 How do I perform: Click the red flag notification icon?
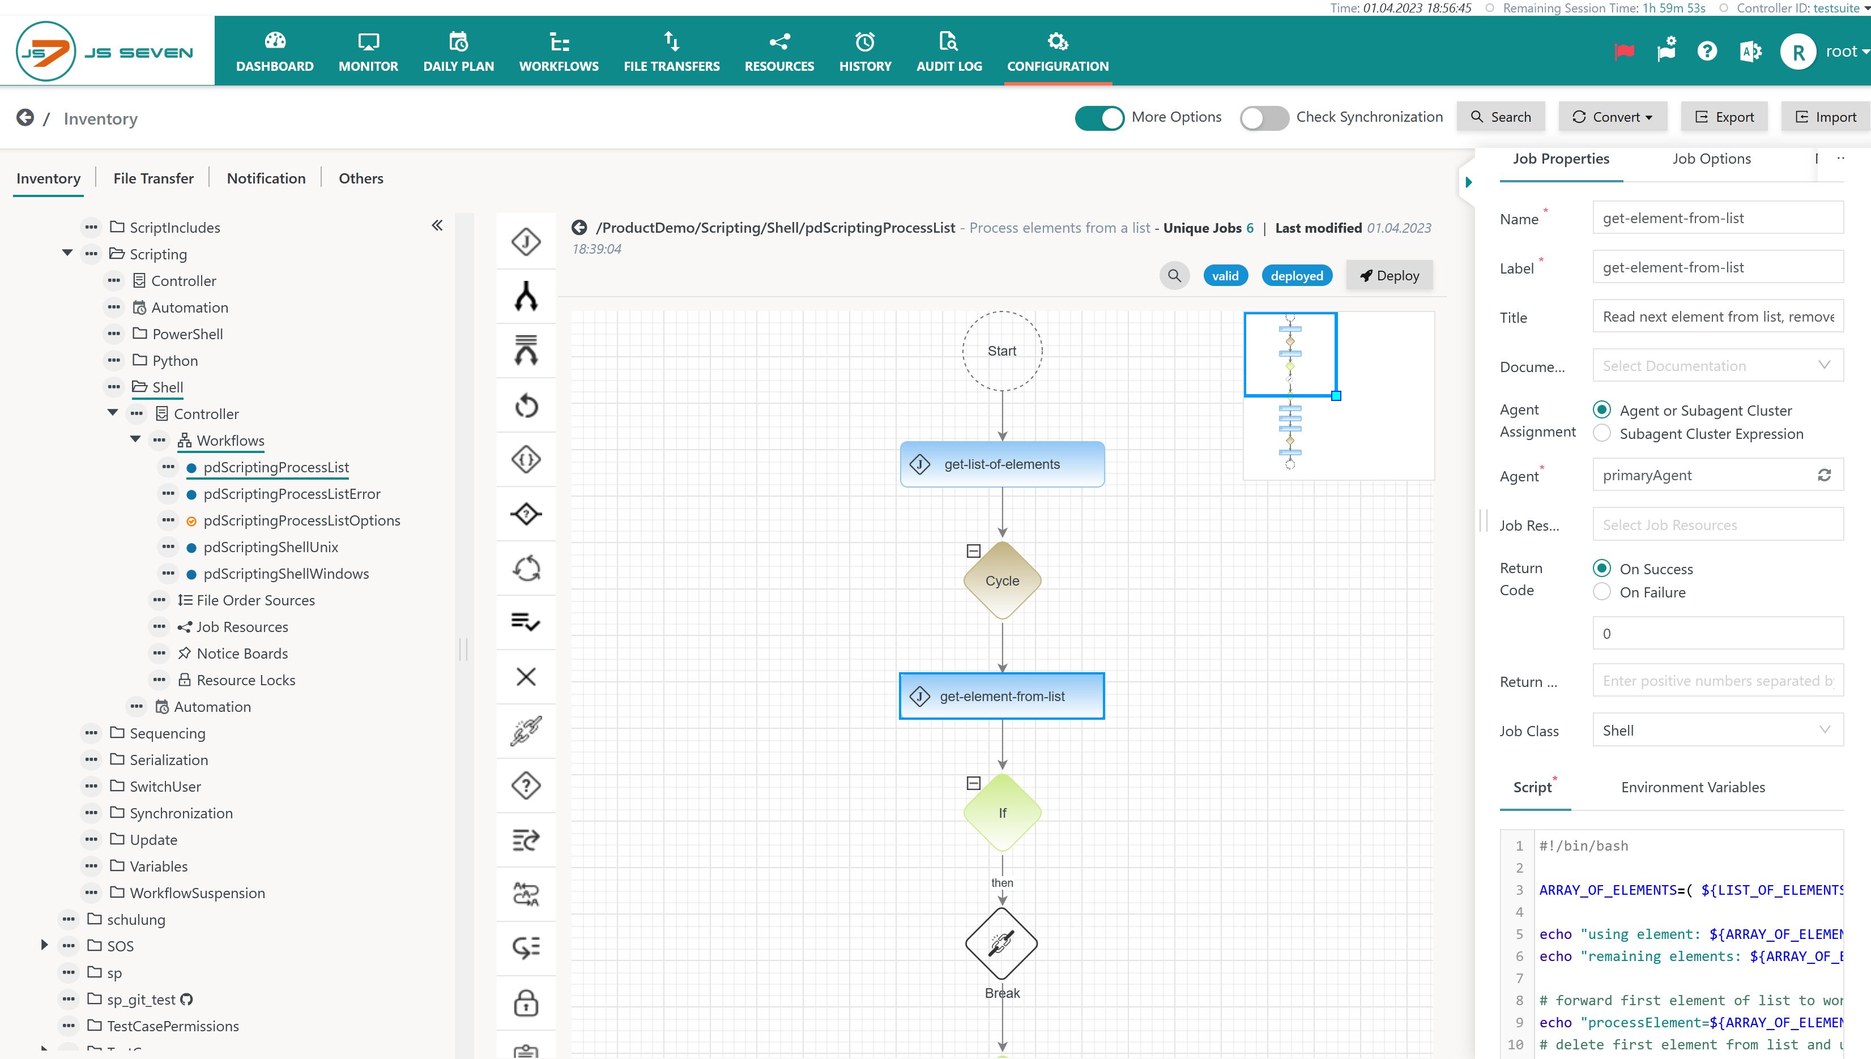(x=1623, y=51)
